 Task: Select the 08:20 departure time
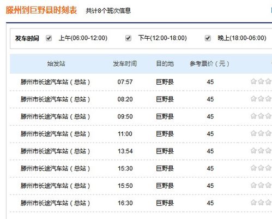(x=125, y=99)
